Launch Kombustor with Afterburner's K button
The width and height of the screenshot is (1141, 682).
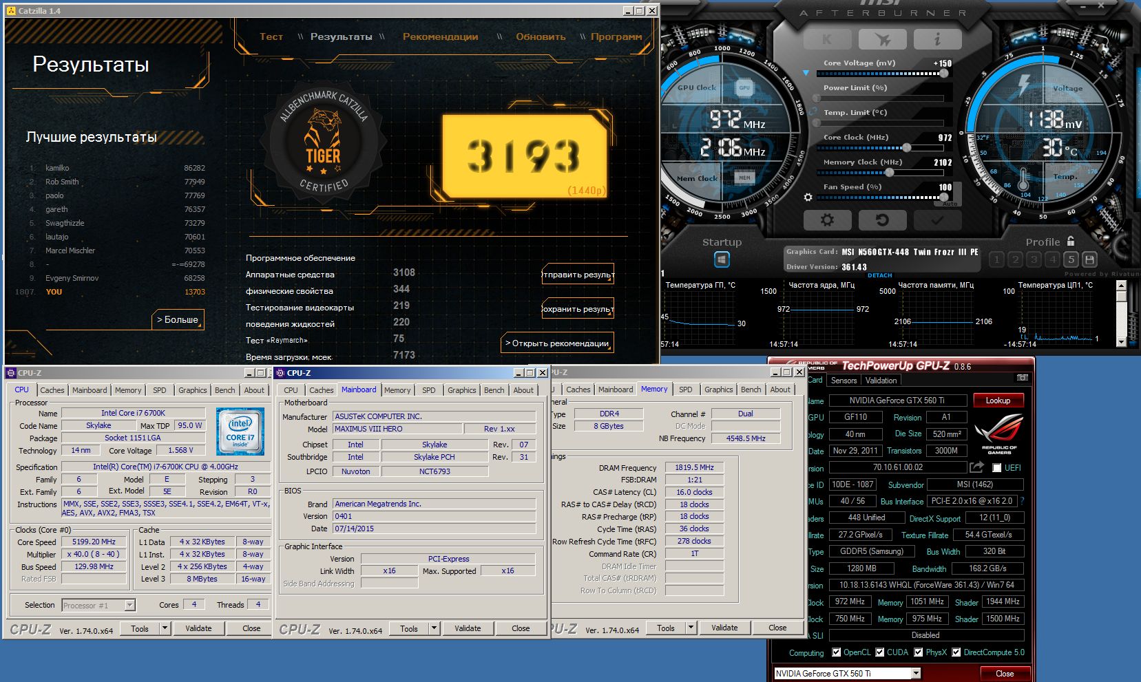tap(827, 40)
